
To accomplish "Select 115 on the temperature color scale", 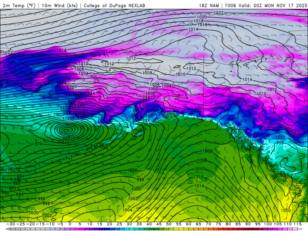I will 297,224.
